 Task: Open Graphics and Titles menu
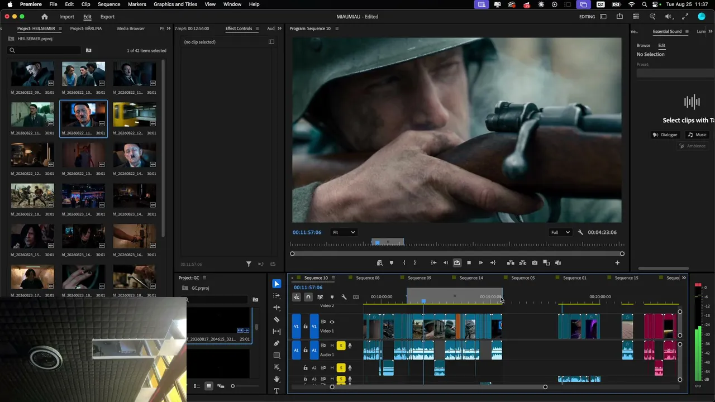[175, 4]
